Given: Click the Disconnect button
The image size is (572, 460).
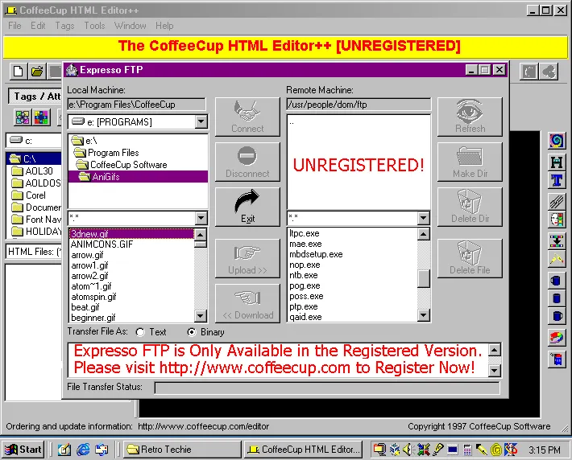Looking at the screenshot, I should (247, 162).
